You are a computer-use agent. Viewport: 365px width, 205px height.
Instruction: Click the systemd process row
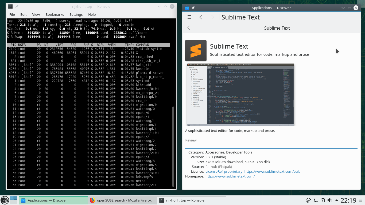[x=88, y=81]
